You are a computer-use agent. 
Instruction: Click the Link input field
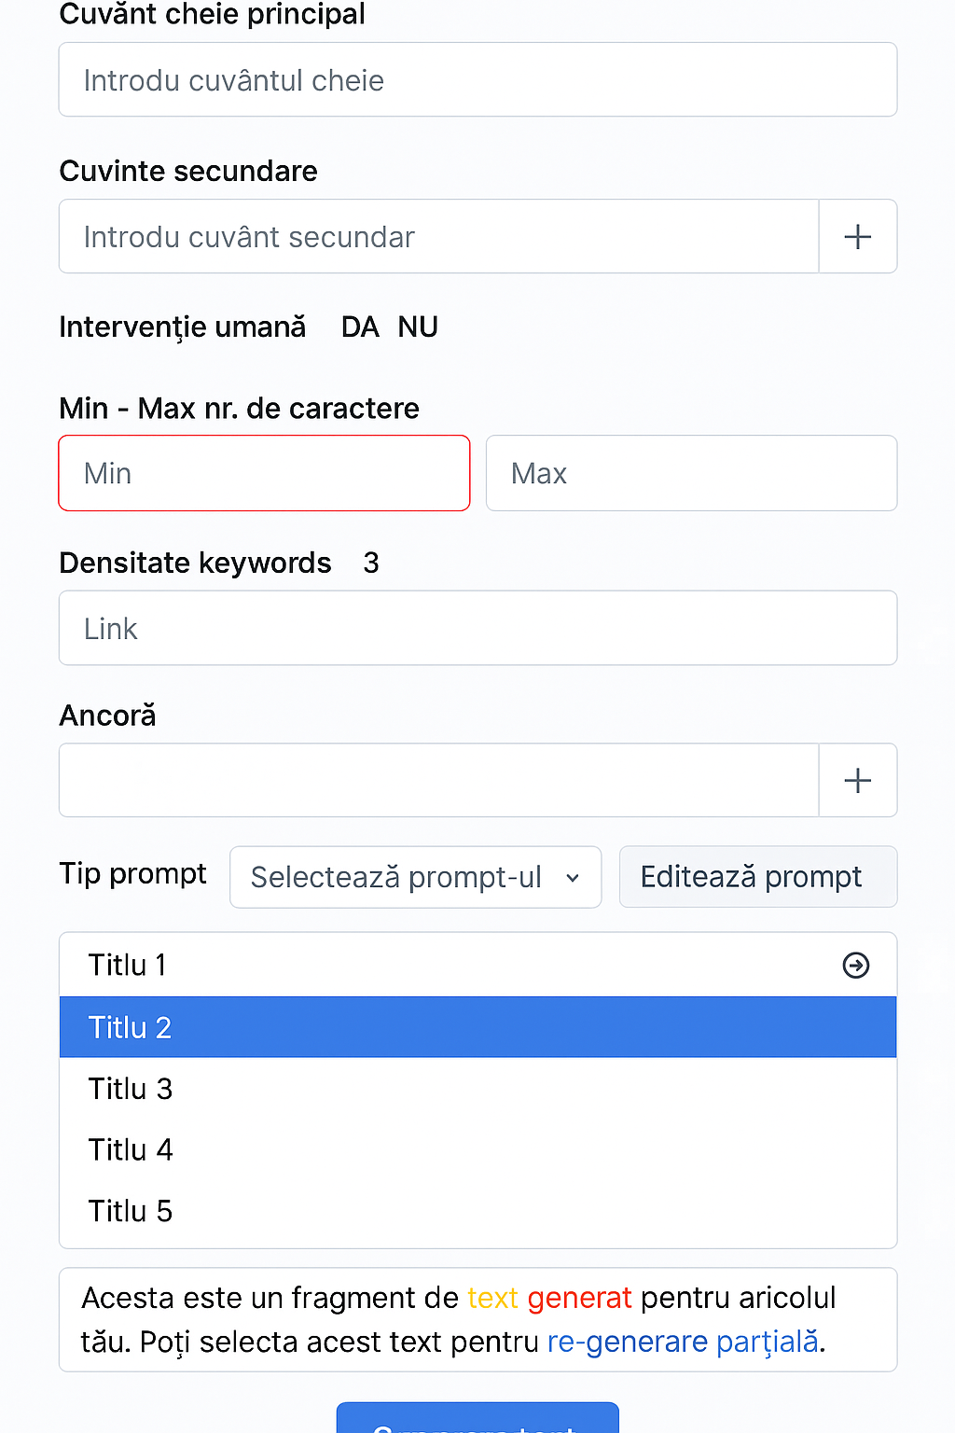(x=477, y=628)
